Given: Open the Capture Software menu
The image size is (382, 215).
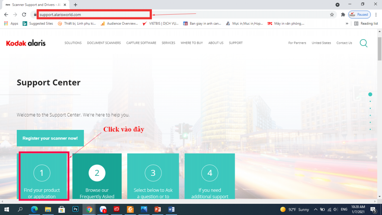Looking at the screenshot, I should coord(141,43).
